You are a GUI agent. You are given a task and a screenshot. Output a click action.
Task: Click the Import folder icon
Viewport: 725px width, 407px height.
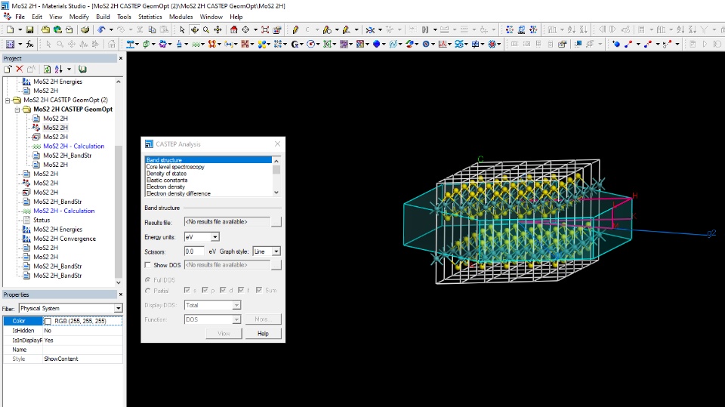[45, 30]
